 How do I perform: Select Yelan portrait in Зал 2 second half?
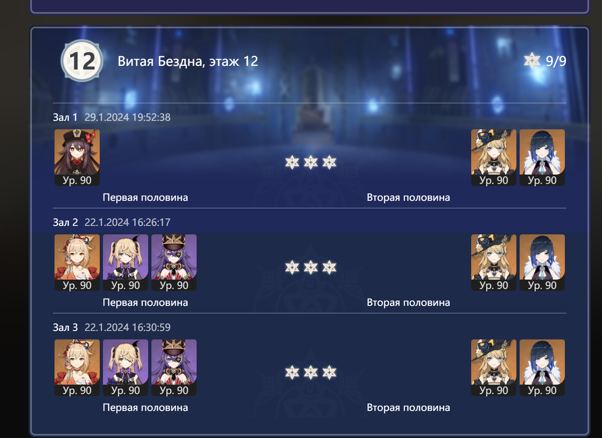point(542,262)
